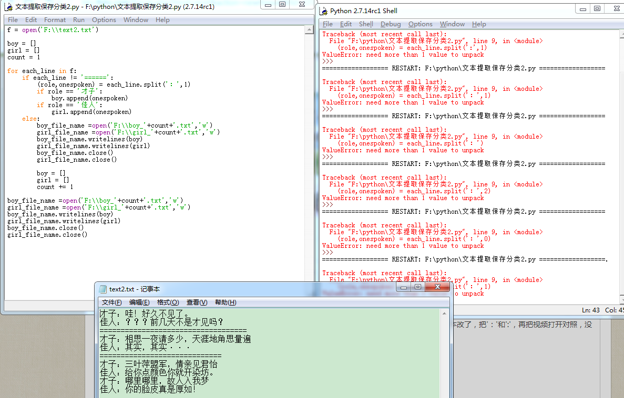Open Options menu in the Python Shell
Viewport: 624px width, 398px height.
tap(421, 24)
